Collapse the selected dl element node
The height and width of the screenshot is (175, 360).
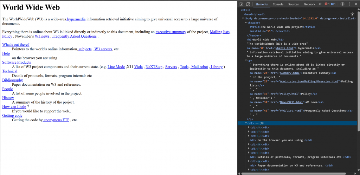pyautogui.click(x=246, y=123)
